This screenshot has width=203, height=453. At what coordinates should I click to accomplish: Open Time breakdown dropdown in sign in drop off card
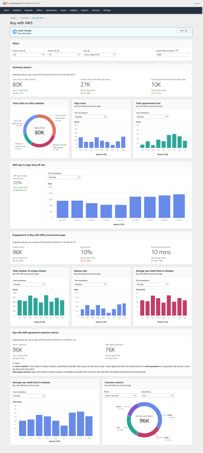pyautogui.click(x=64, y=177)
